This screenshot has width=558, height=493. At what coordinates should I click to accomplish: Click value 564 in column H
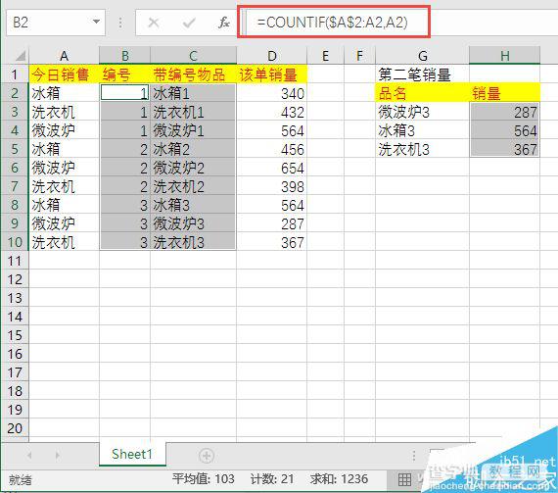pos(504,130)
